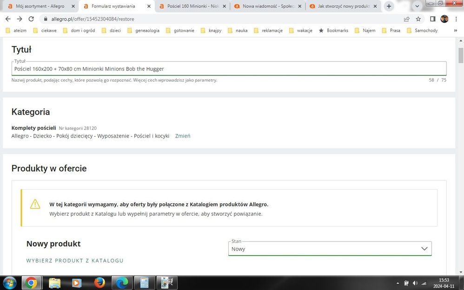
Task: Open the reklamacje bookmarks folder
Action: 268,31
